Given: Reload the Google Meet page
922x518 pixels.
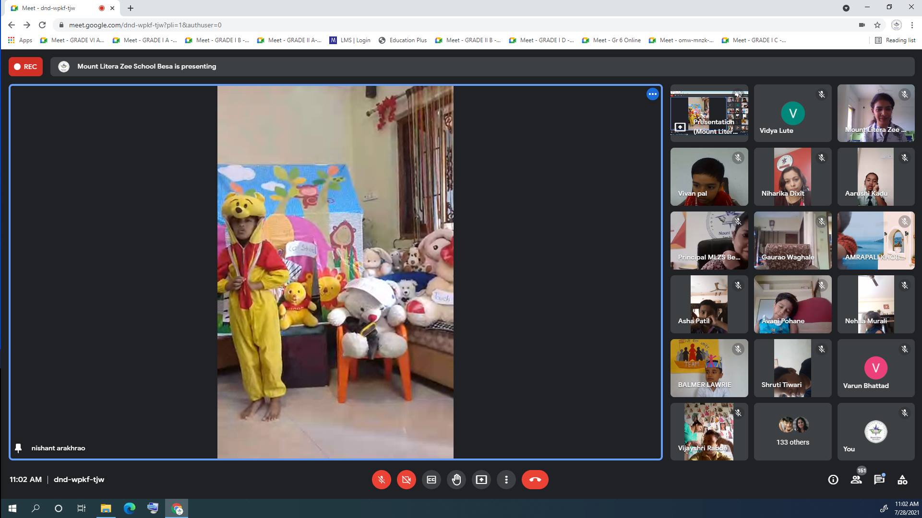Looking at the screenshot, I should (42, 25).
